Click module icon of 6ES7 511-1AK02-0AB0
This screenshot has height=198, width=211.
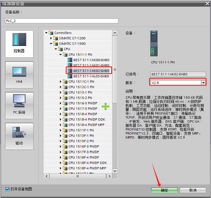click(x=70, y=71)
